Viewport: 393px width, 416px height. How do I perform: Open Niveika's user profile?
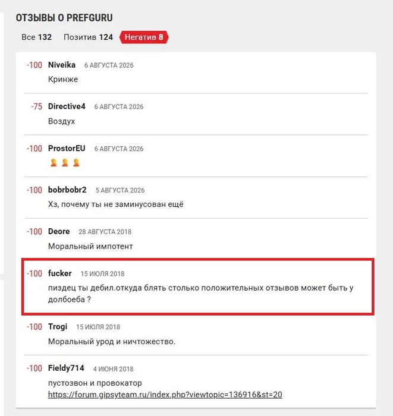(x=62, y=65)
